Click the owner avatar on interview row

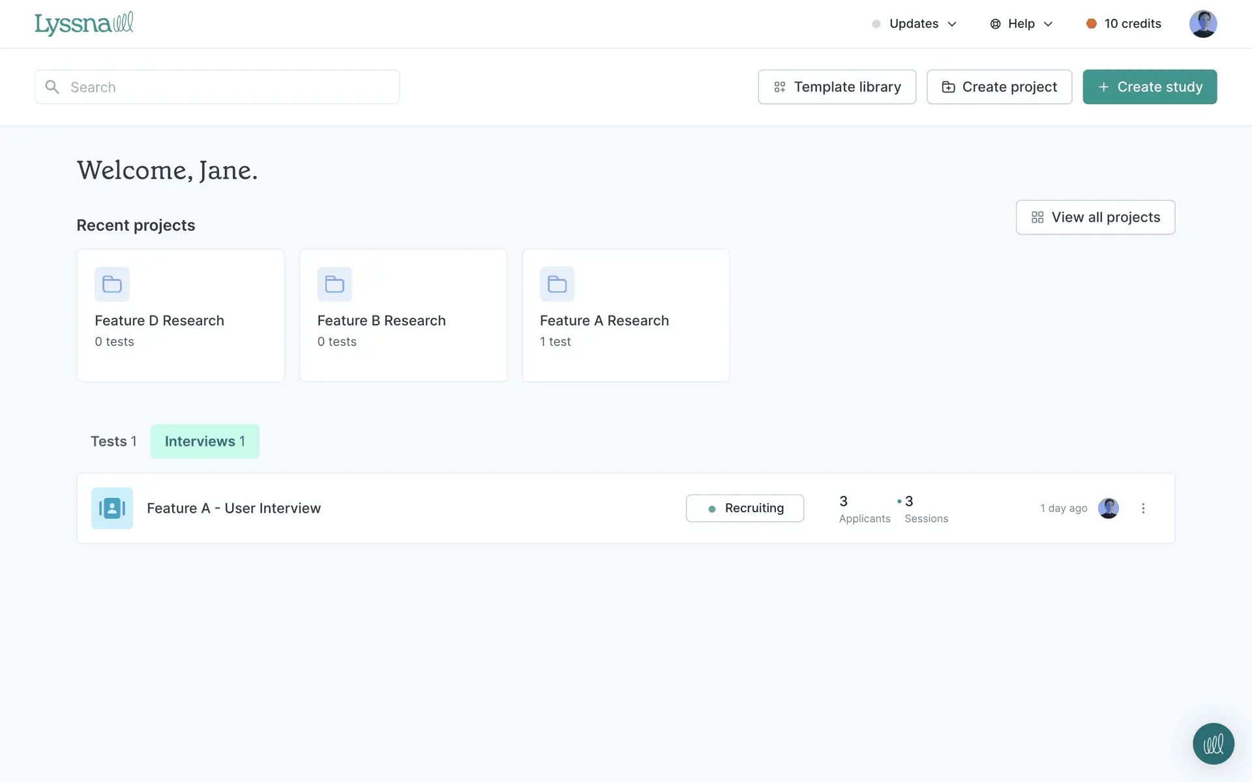pos(1109,508)
